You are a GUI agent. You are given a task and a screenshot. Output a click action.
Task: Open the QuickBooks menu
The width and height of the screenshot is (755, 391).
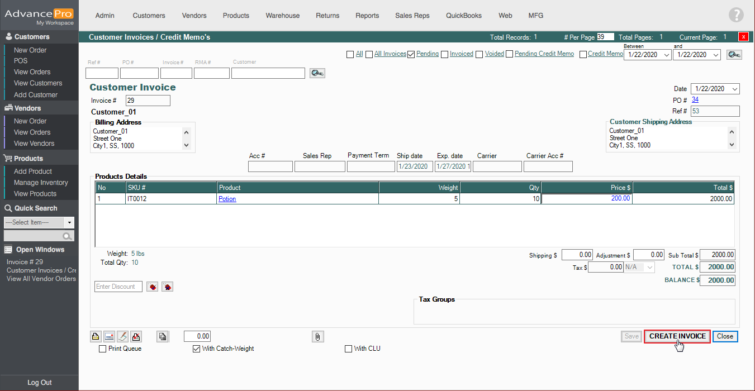point(463,16)
